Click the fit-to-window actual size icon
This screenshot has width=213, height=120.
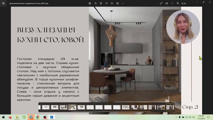click(167, 3)
